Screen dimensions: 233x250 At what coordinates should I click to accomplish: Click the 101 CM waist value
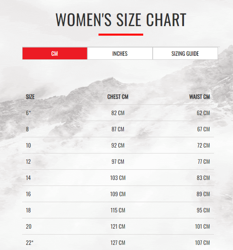point(203,226)
